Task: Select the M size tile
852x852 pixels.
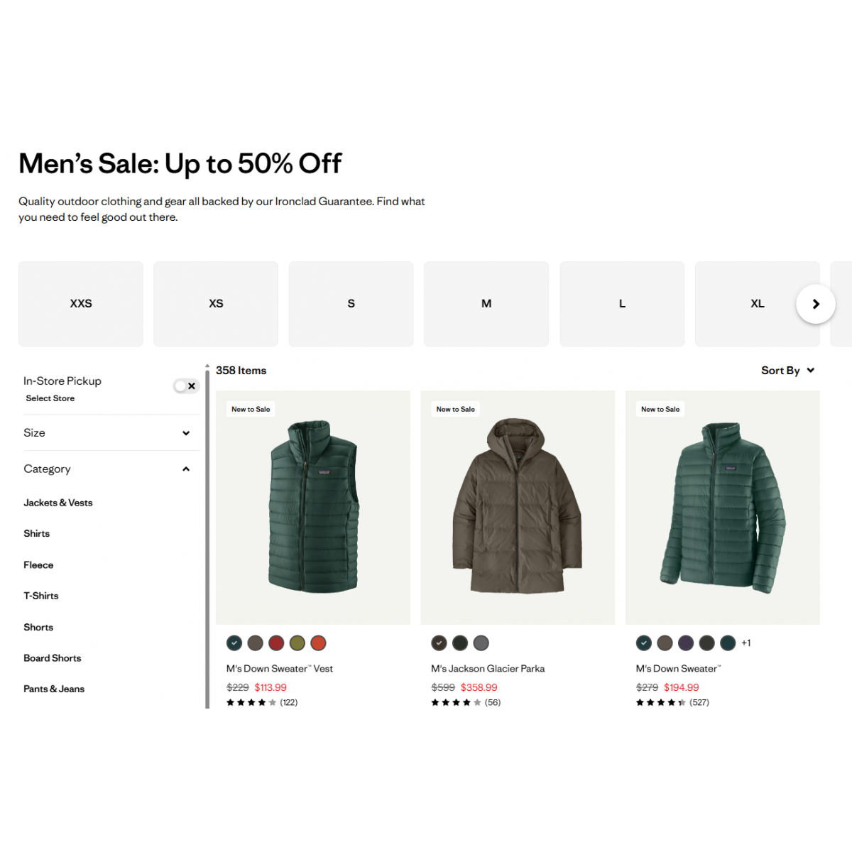Action: click(x=486, y=304)
